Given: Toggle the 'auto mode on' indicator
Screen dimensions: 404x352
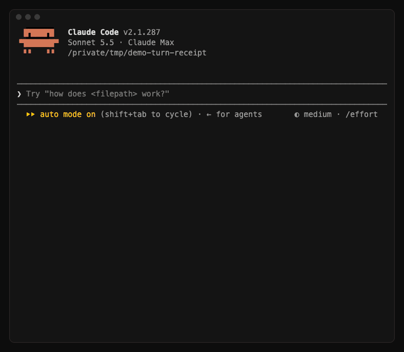Looking at the screenshot, I should tap(68, 114).
